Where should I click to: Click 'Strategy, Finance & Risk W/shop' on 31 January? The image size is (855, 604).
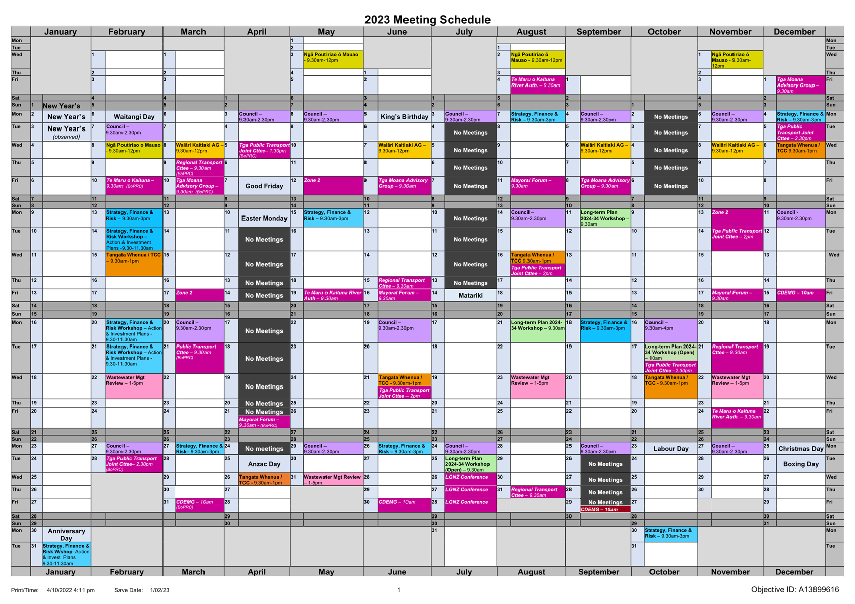(x=66, y=554)
